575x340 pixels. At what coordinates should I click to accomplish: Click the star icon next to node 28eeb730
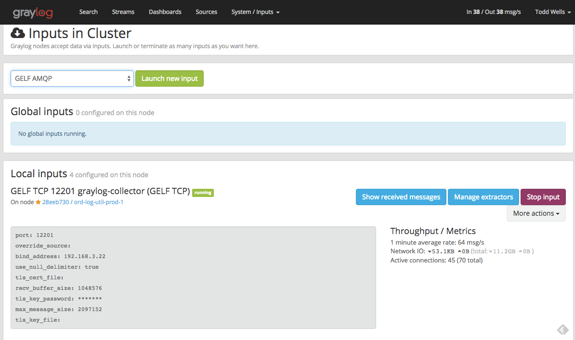pos(38,202)
